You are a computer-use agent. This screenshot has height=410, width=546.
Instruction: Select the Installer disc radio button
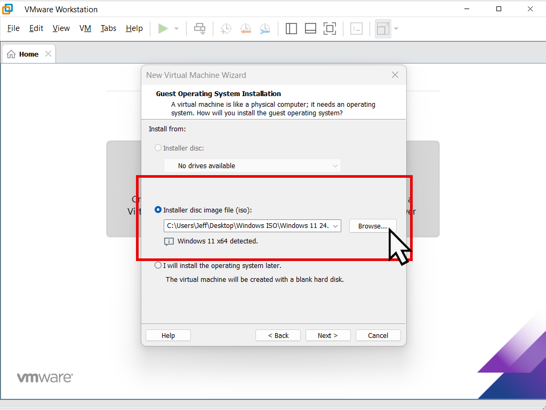click(x=158, y=148)
